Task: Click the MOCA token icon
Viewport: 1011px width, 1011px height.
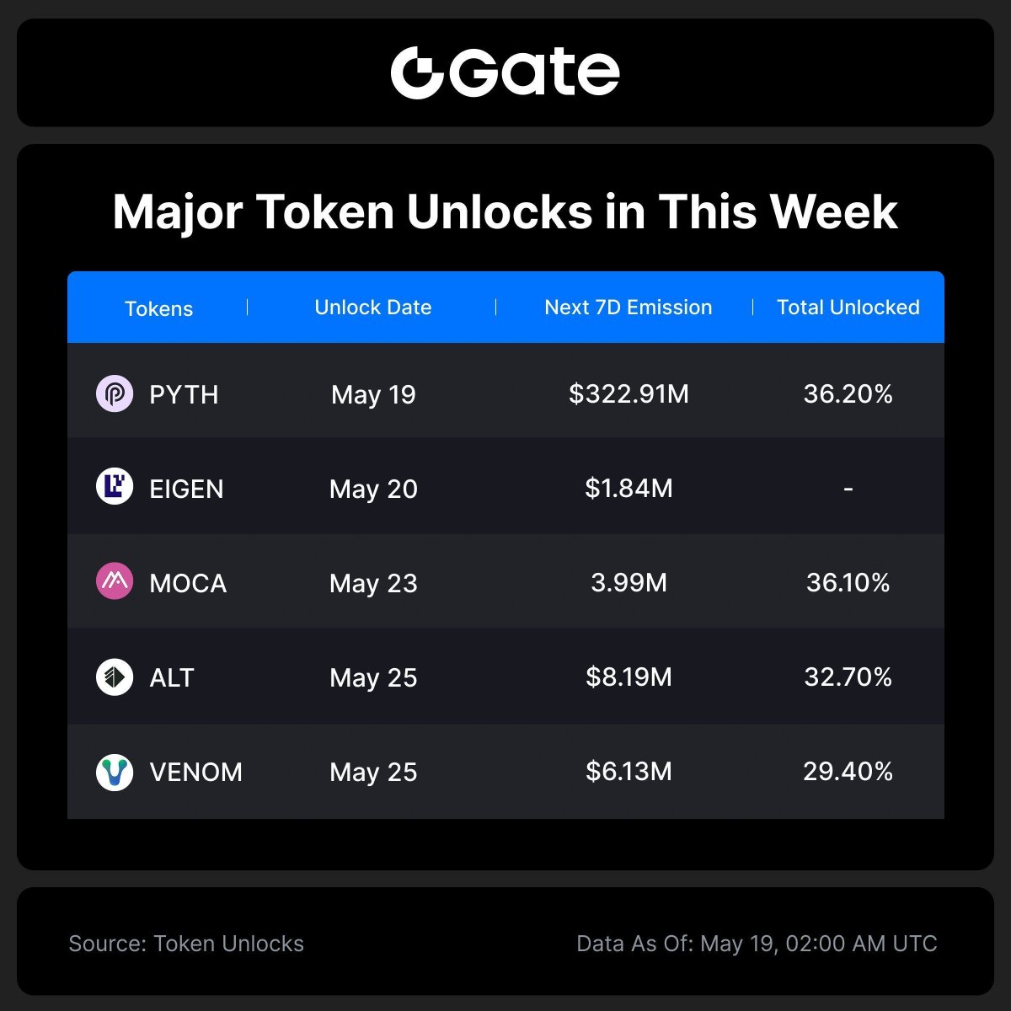Action: point(115,582)
